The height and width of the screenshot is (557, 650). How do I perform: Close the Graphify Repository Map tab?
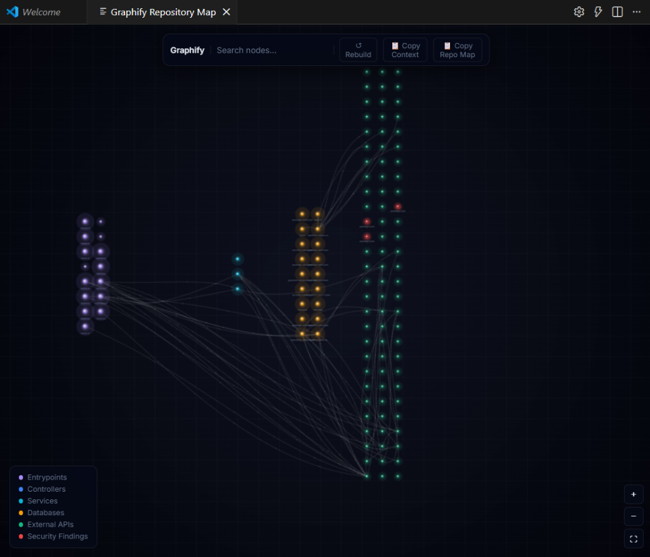click(227, 12)
